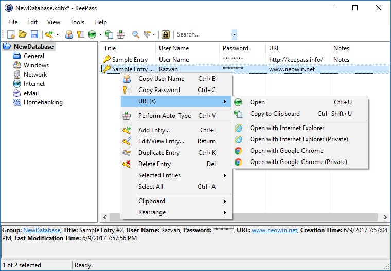Click the right arrow of horizontal scrollbar
This screenshot has height=271, width=391.
tap(385, 217)
